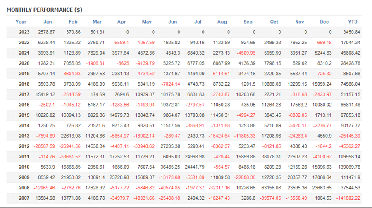
Task: Click the 2018 Dec value 15059.24
Action: coord(322,84)
